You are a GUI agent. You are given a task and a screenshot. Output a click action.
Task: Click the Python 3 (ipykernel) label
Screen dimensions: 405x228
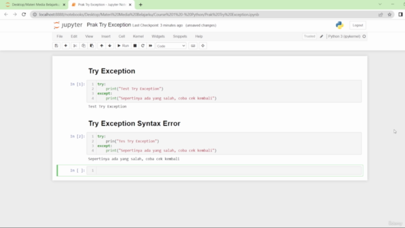point(344,37)
